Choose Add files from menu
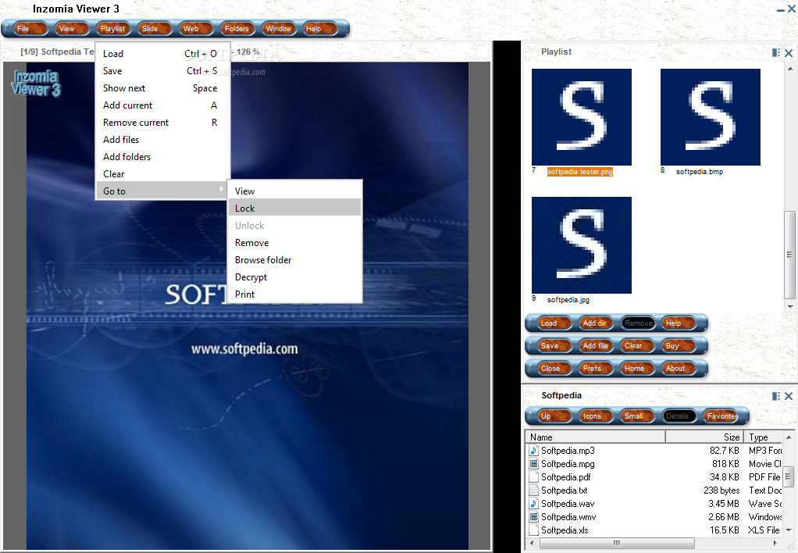This screenshot has height=553, width=798. (x=162, y=140)
